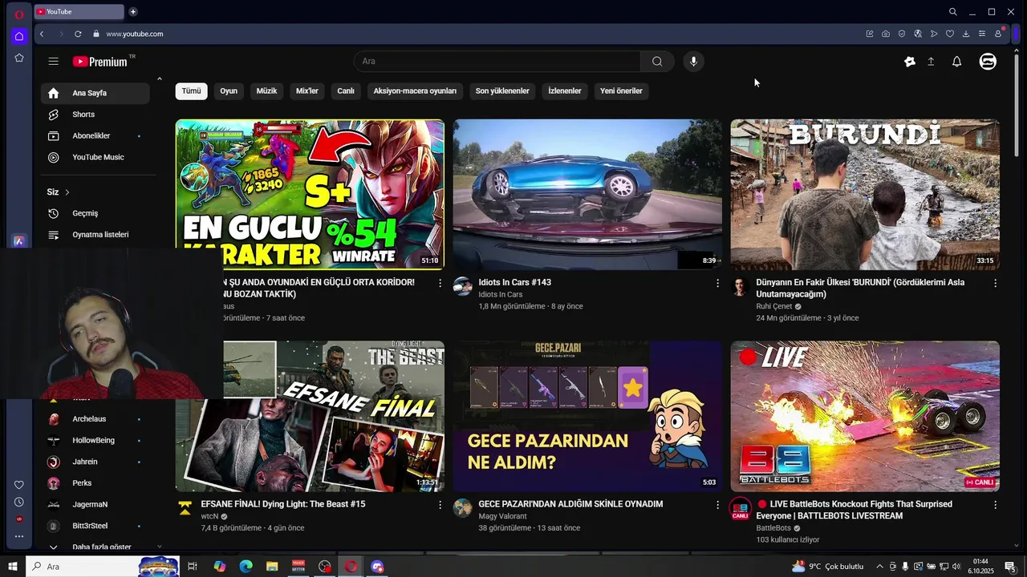The height and width of the screenshot is (577, 1027).
Task: Expand Daha fazla göster in subscriptions
Action: 101,547
